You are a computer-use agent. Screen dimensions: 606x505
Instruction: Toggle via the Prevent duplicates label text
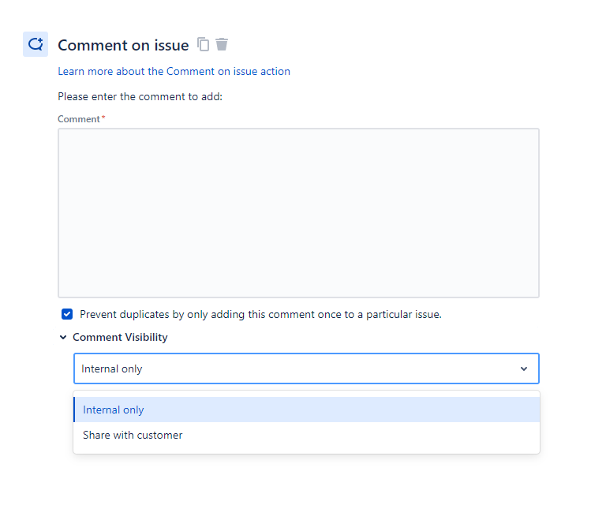tap(260, 315)
